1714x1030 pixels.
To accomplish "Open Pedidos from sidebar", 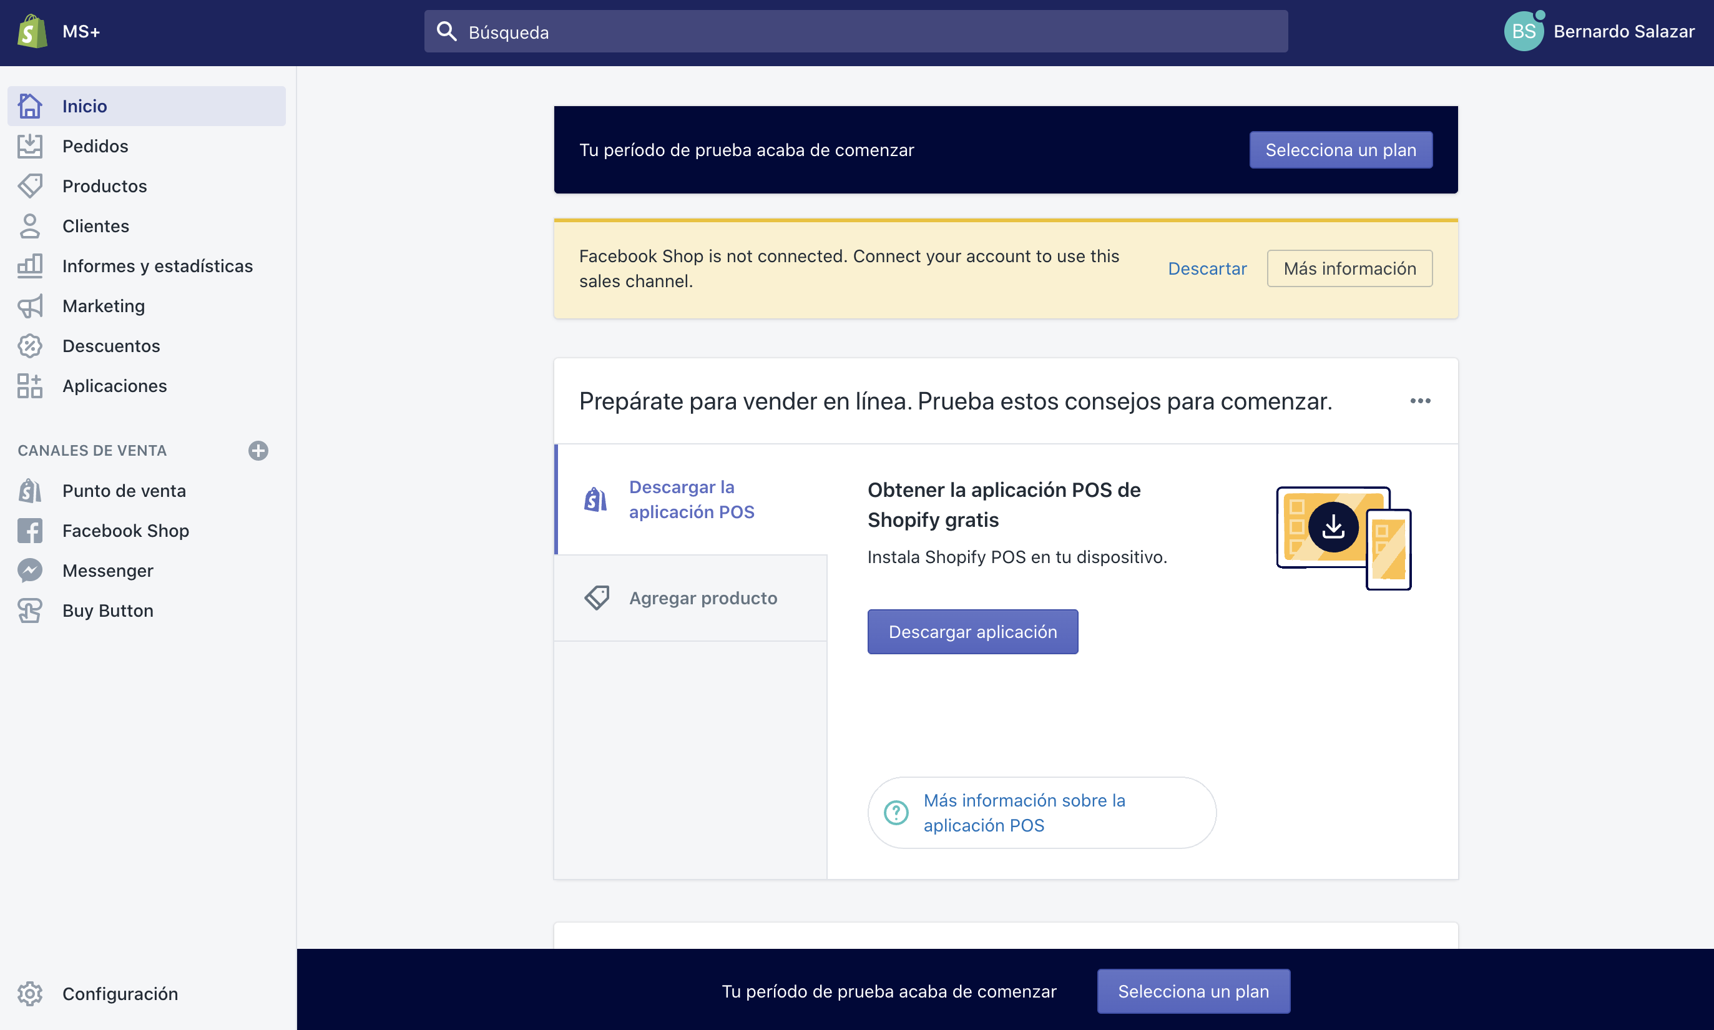I will (x=95, y=145).
